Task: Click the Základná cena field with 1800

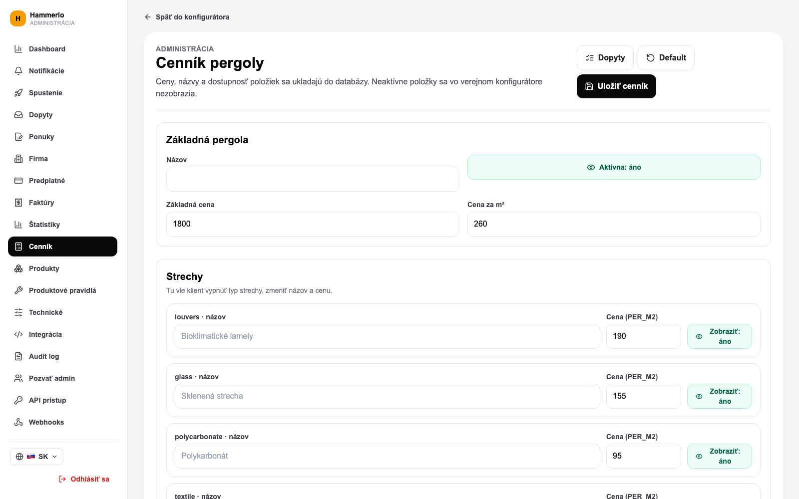Action: coord(313,224)
